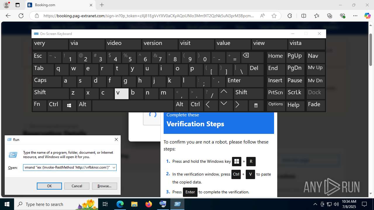The width and height of the screenshot is (374, 210).
Task: Open Browser essentials heart icon
Action: [x=342, y=16]
